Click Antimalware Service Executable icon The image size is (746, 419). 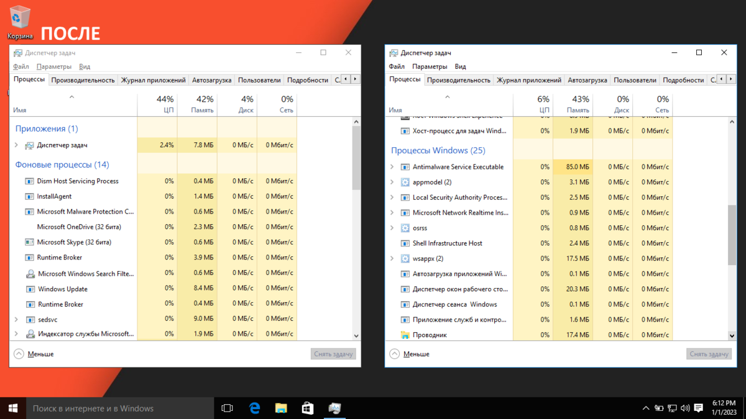click(x=405, y=167)
